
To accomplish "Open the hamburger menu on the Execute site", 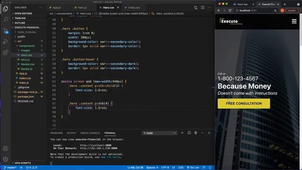I will (x=294, y=21).
